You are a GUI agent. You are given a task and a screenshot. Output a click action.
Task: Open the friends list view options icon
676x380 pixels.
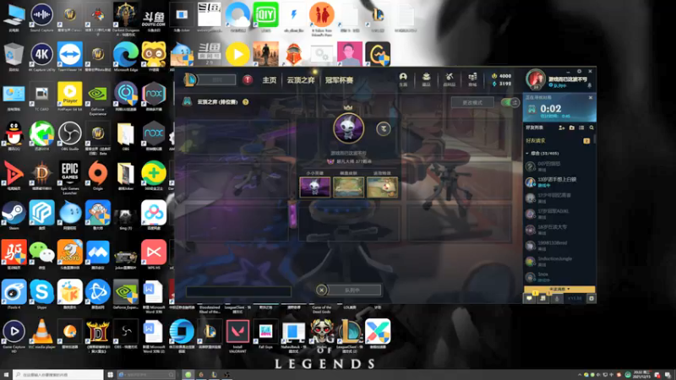point(581,128)
